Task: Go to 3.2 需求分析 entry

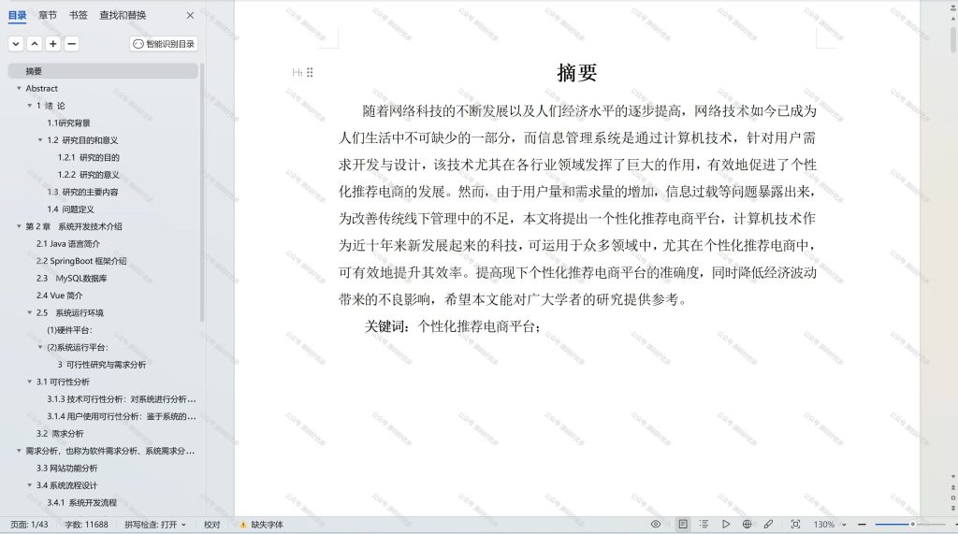Action: coord(60,434)
